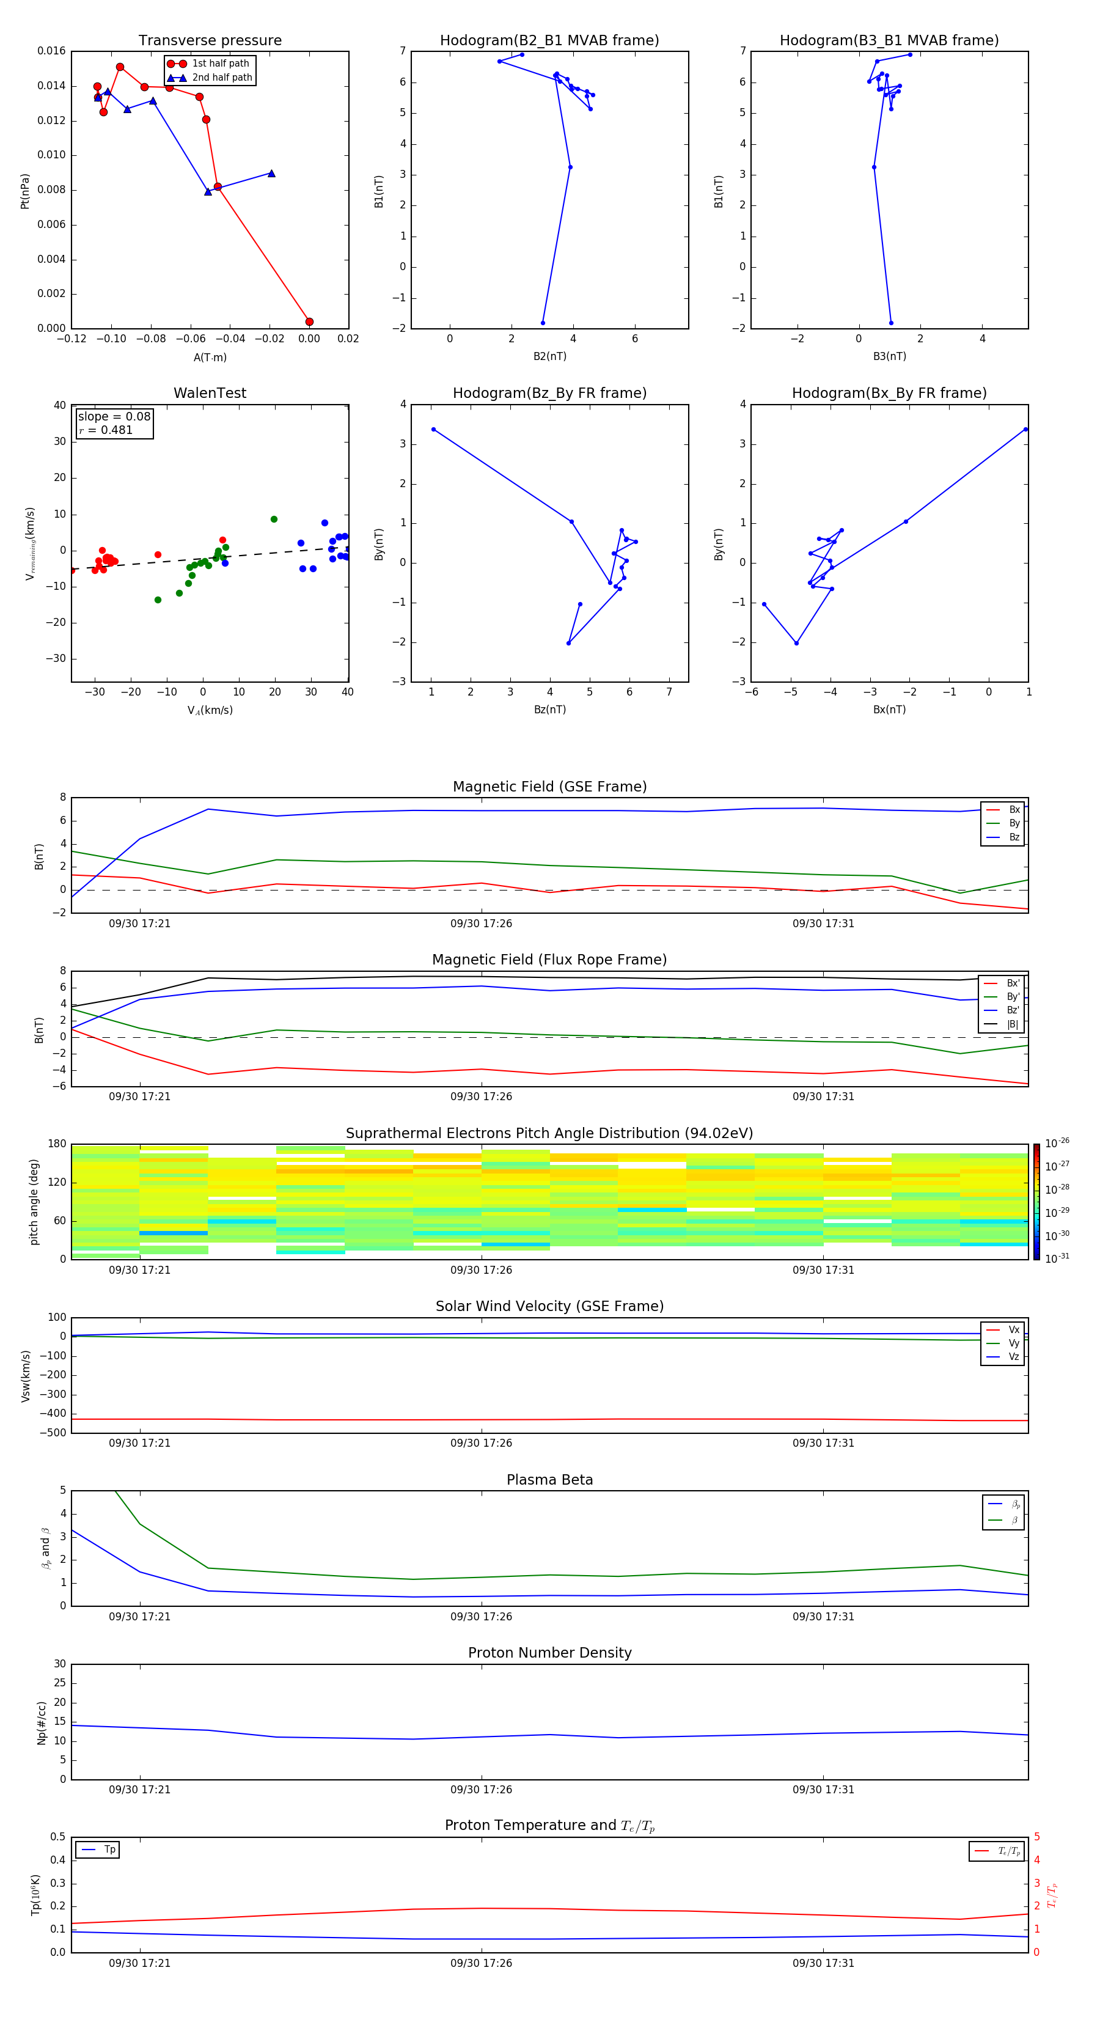Click 'By' legend entry in GSE field panel
Image resolution: width=1100 pixels, height=2017 pixels.
pos(1003,824)
